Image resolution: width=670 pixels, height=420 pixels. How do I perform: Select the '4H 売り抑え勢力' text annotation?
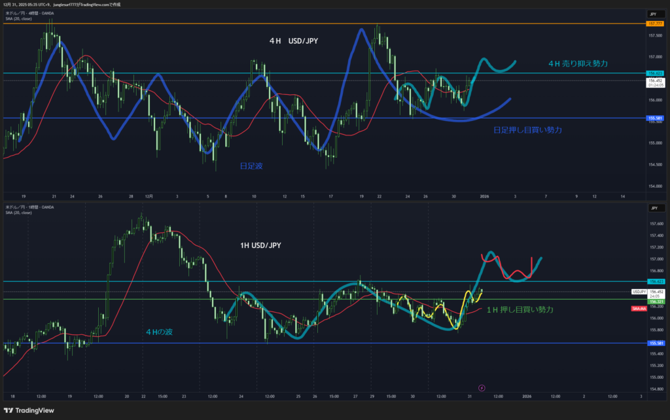pyautogui.click(x=578, y=63)
